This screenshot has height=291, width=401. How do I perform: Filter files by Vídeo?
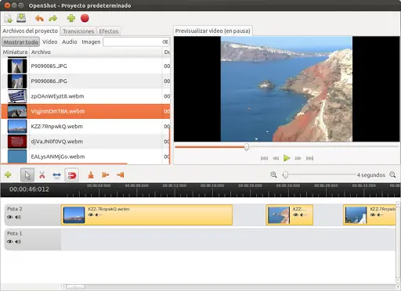click(50, 41)
